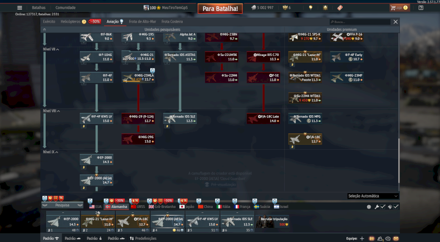Switch to the Helicópteros tab
The height and width of the screenshot is (242, 440).
[70, 21]
